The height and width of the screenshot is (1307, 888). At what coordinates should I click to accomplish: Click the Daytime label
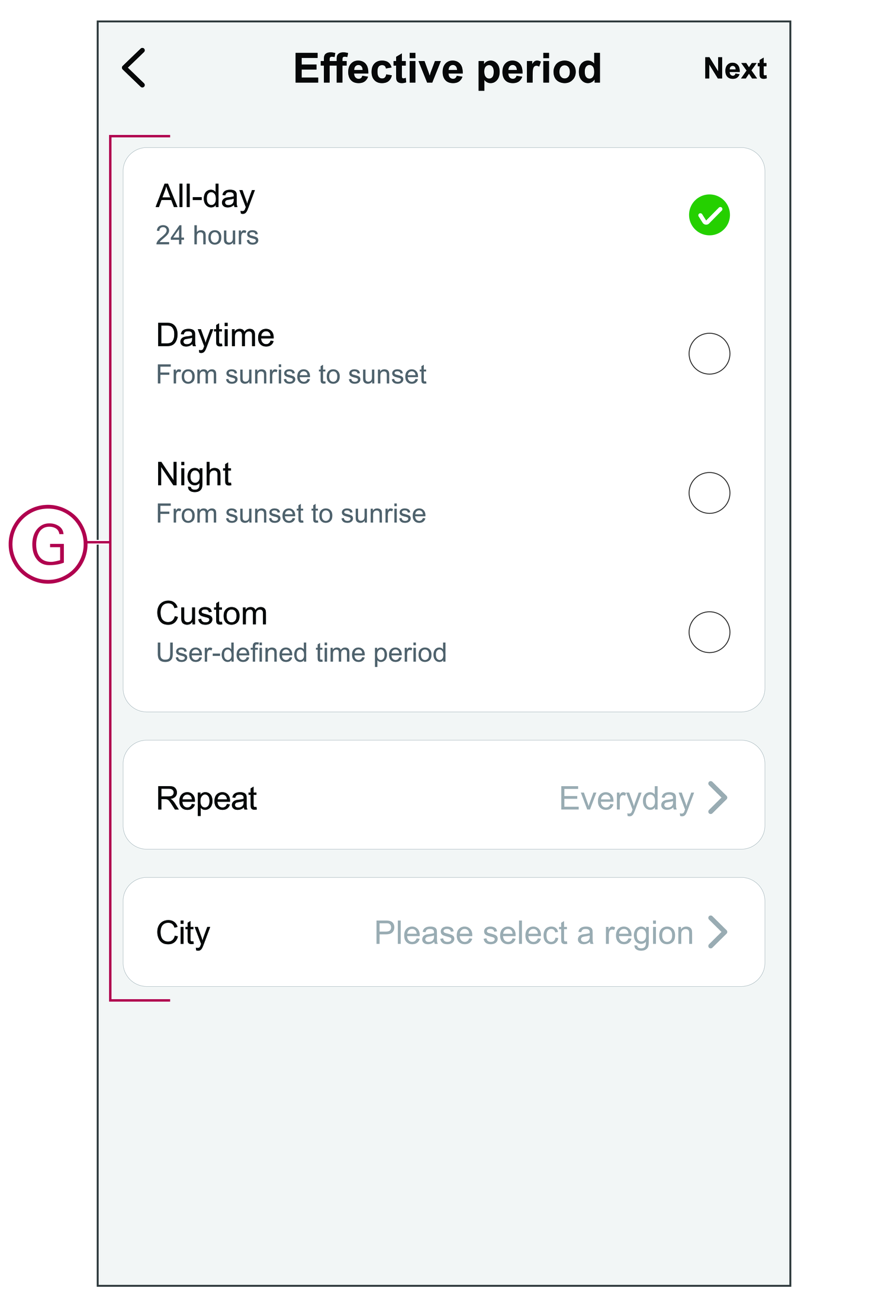tap(215, 336)
